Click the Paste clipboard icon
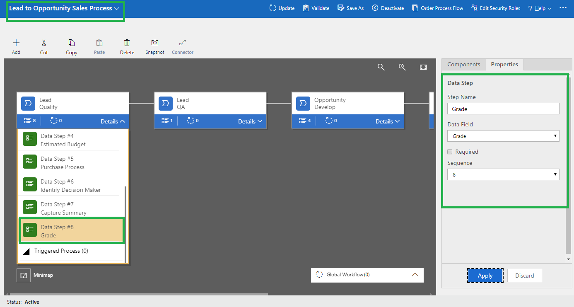This screenshot has width=574, height=307. click(x=99, y=43)
